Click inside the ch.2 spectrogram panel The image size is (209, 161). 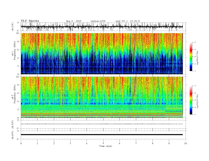click(x=102, y=97)
